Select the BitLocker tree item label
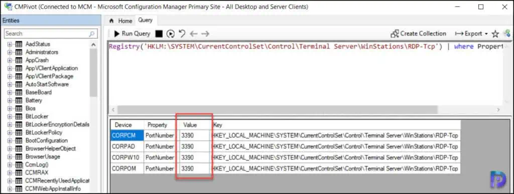 click(x=37, y=116)
